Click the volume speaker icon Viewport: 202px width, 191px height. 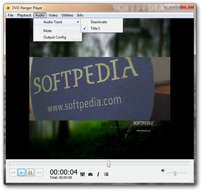pyautogui.click(x=163, y=170)
